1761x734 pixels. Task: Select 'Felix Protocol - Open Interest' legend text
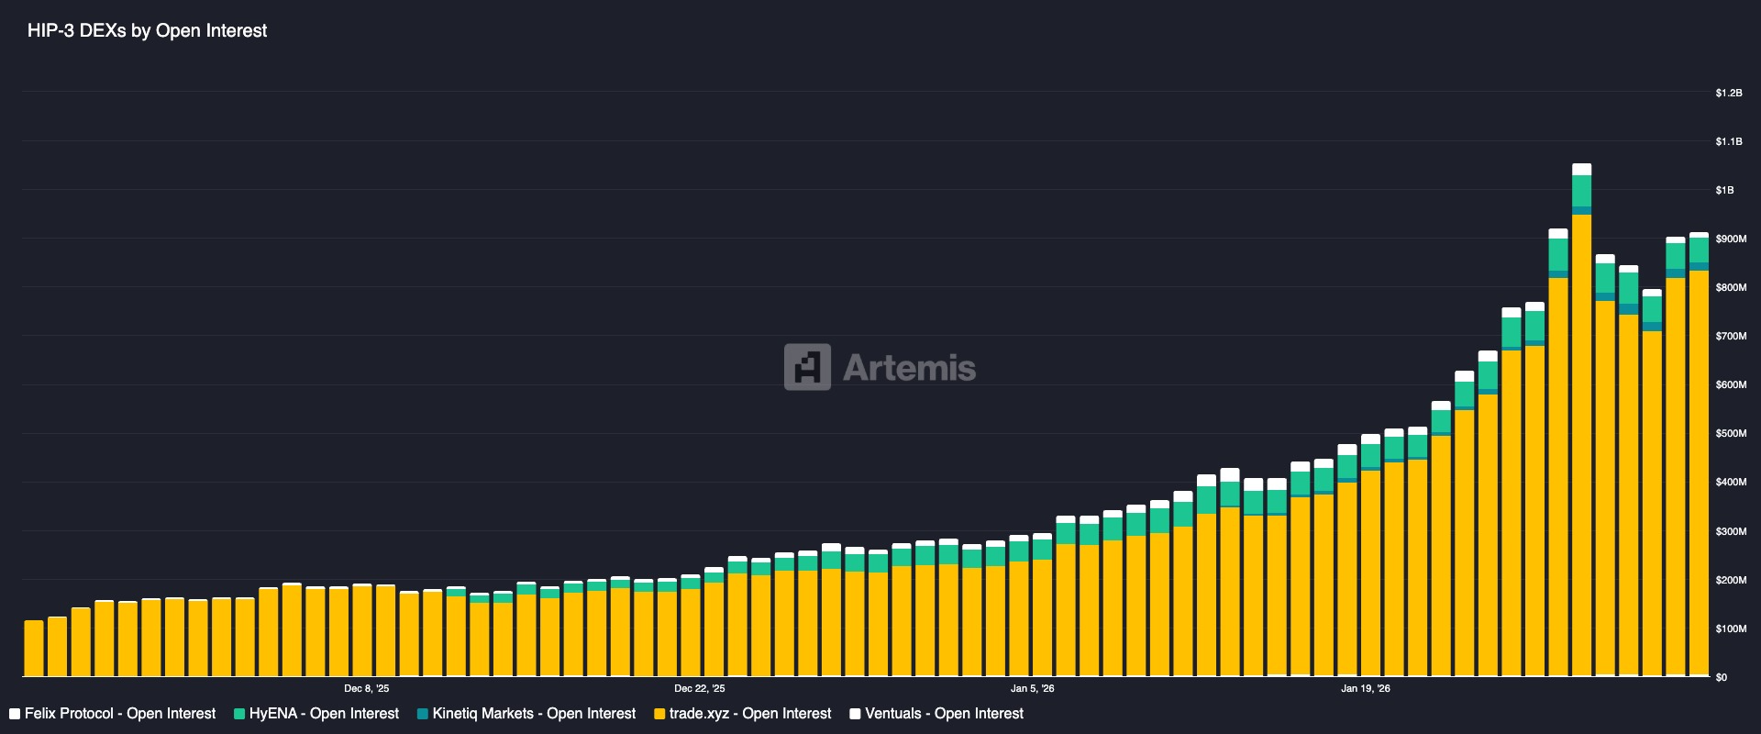[120, 714]
